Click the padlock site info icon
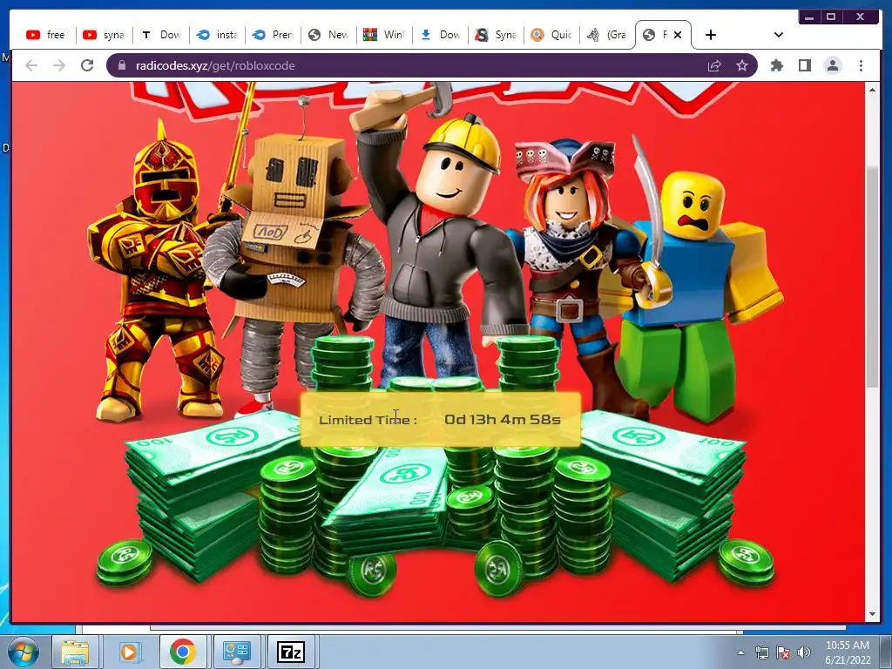The width and height of the screenshot is (892, 669). [121, 65]
